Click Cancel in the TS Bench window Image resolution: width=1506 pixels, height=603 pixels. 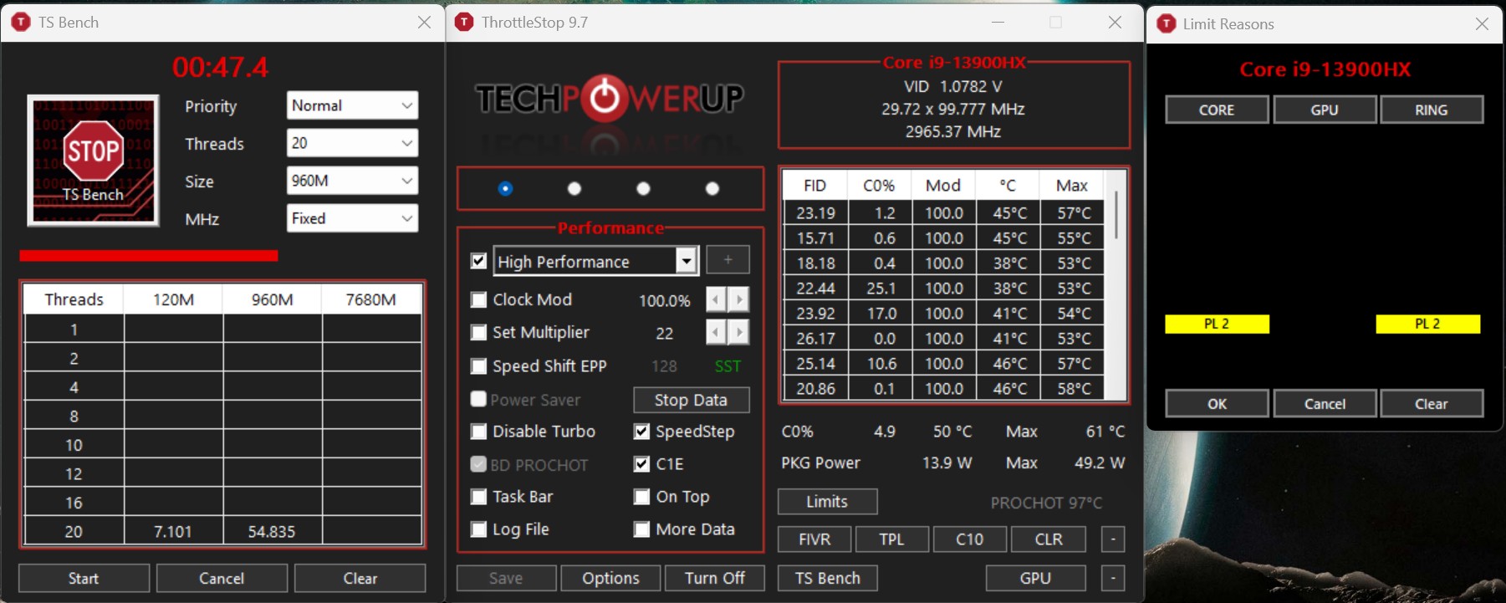tap(222, 578)
